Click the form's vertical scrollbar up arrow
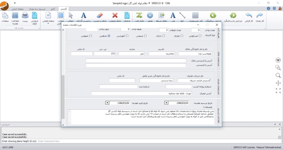Image resolution: width=283 pixels, height=150 pixels. [x=63, y=30]
